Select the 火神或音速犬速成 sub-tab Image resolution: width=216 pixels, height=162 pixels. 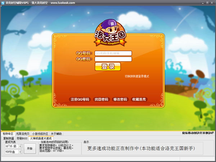(41, 138)
